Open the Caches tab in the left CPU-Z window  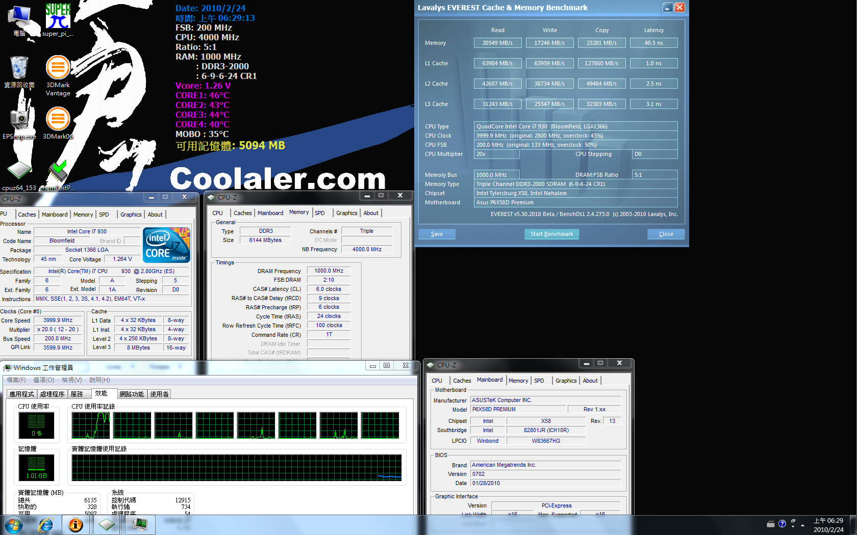[27, 215]
